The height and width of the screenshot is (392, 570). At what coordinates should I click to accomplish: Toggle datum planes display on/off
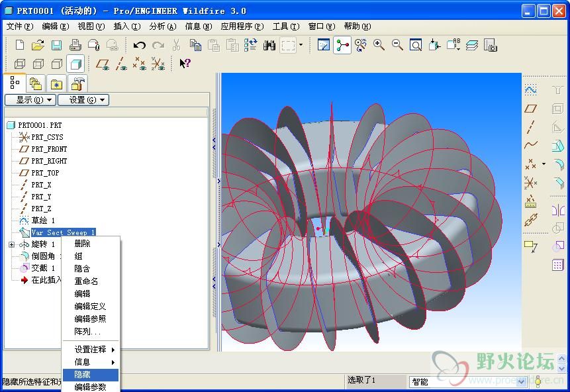pyautogui.click(x=103, y=64)
